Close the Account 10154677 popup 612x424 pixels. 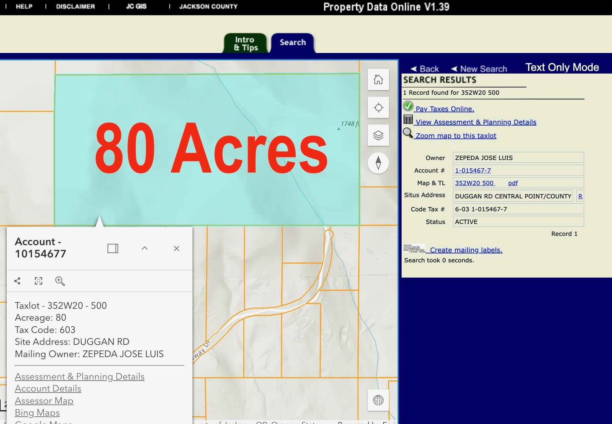pos(177,248)
